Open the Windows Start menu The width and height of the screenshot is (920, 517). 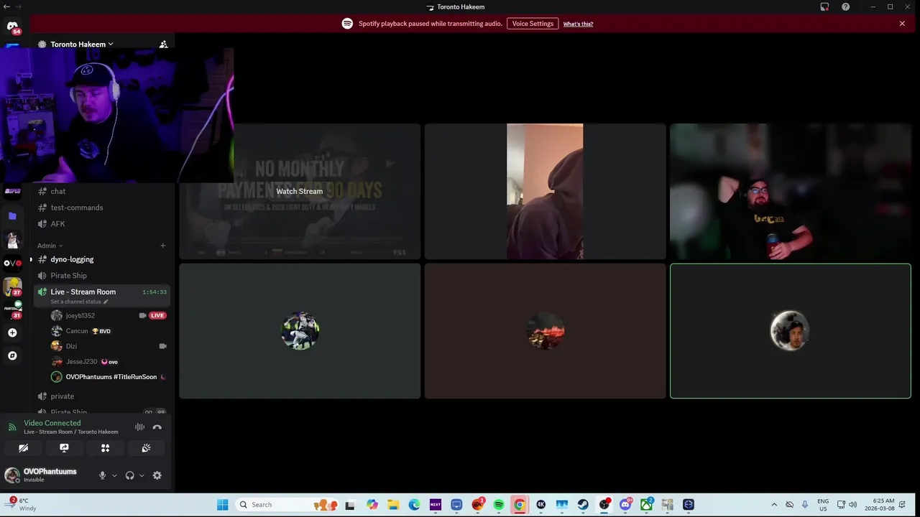click(x=222, y=505)
